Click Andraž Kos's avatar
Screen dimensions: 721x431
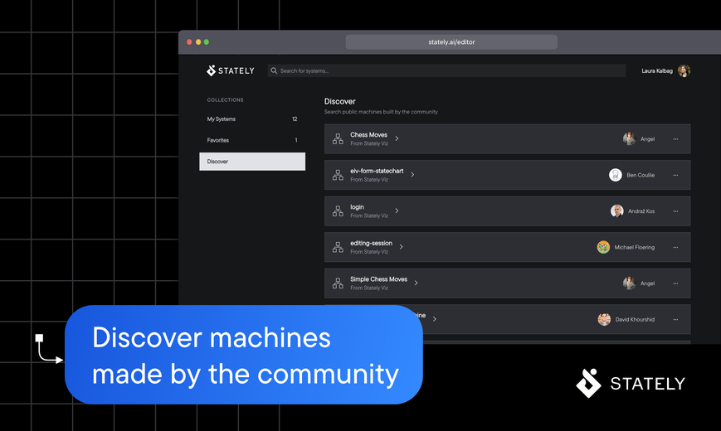pyautogui.click(x=617, y=211)
